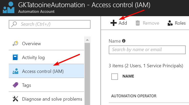Click the AUTOMATION OPERATOR group heading
This screenshot has height=105, width=189.
[134, 96]
